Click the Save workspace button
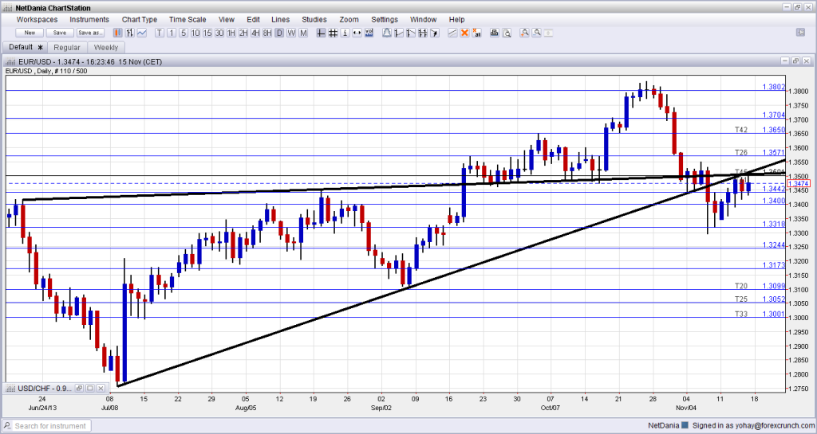The image size is (817, 434). [x=59, y=33]
